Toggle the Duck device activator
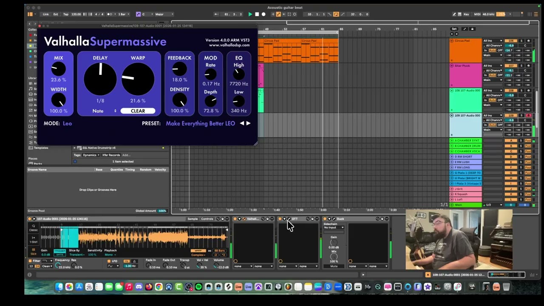The image size is (544, 306). 325,219
